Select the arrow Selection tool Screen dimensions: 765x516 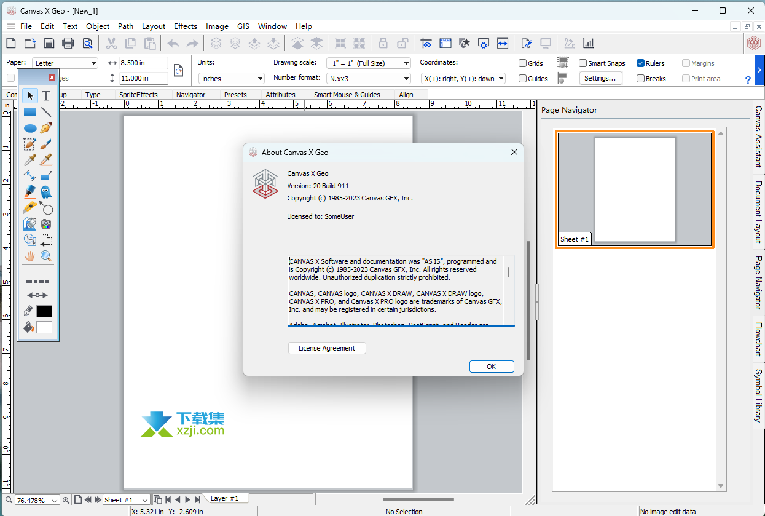click(30, 95)
